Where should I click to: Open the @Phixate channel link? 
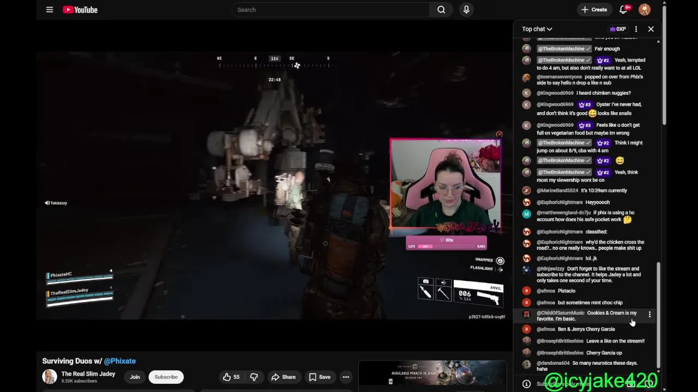[120, 361]
